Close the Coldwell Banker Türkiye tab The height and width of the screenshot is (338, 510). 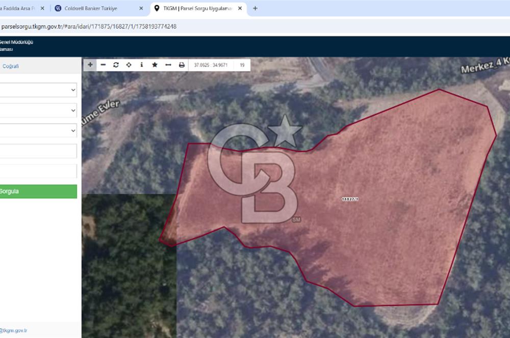point(141,9)
